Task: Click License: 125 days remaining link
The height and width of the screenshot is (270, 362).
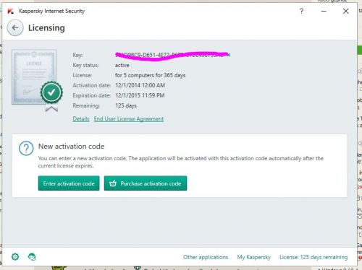Action: [x=313, y=257]
